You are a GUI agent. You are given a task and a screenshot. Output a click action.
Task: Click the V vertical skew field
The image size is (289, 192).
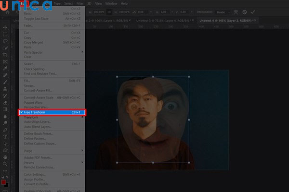185,12
